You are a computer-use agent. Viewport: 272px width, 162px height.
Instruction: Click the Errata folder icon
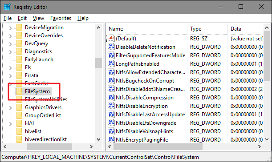click(x=20, y=75)
